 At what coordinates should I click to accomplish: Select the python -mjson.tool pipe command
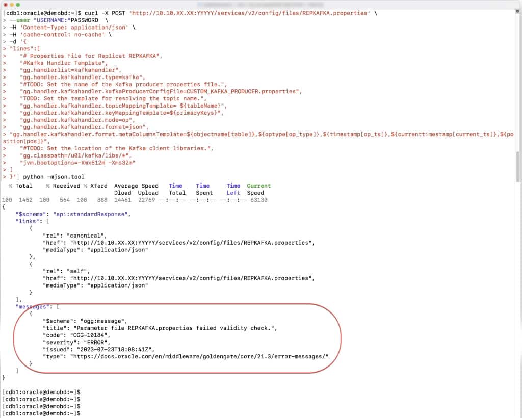point(54,177)
